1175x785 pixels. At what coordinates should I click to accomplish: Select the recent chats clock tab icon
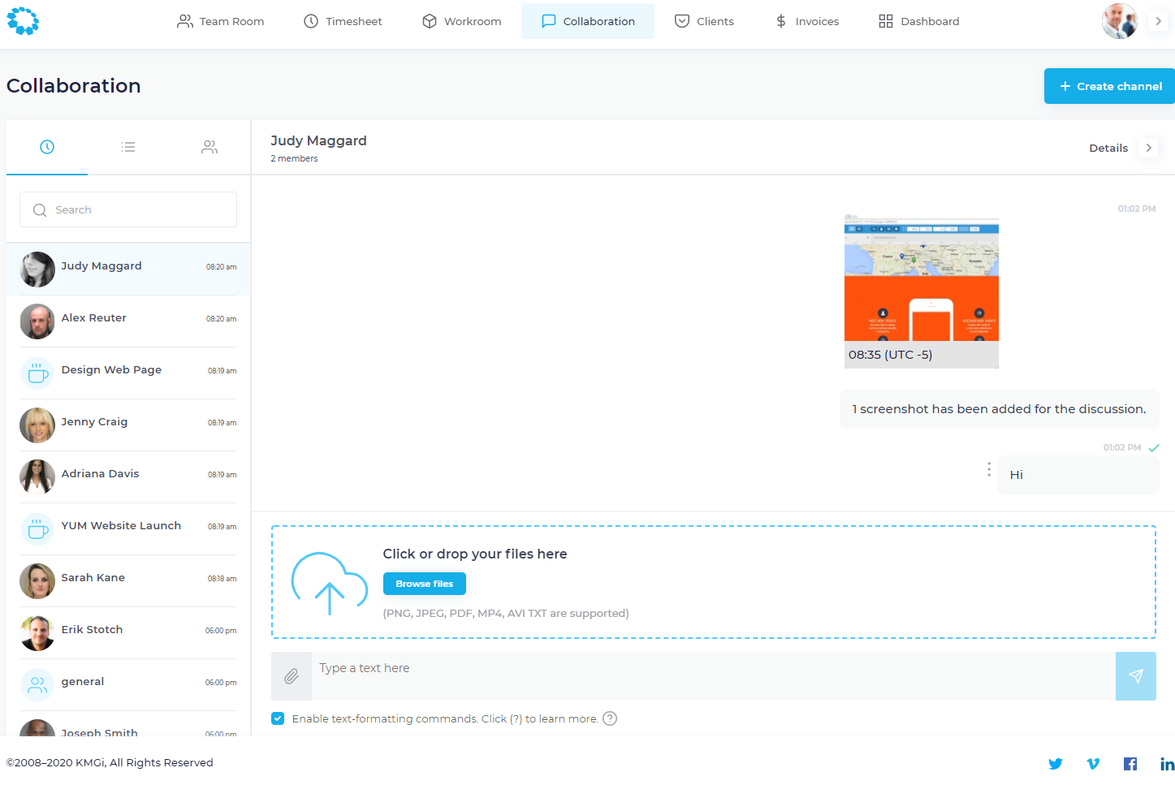point(47,147)
